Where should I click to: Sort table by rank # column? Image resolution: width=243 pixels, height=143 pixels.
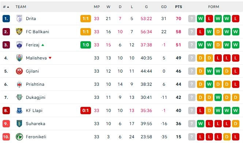click(6, 7)
